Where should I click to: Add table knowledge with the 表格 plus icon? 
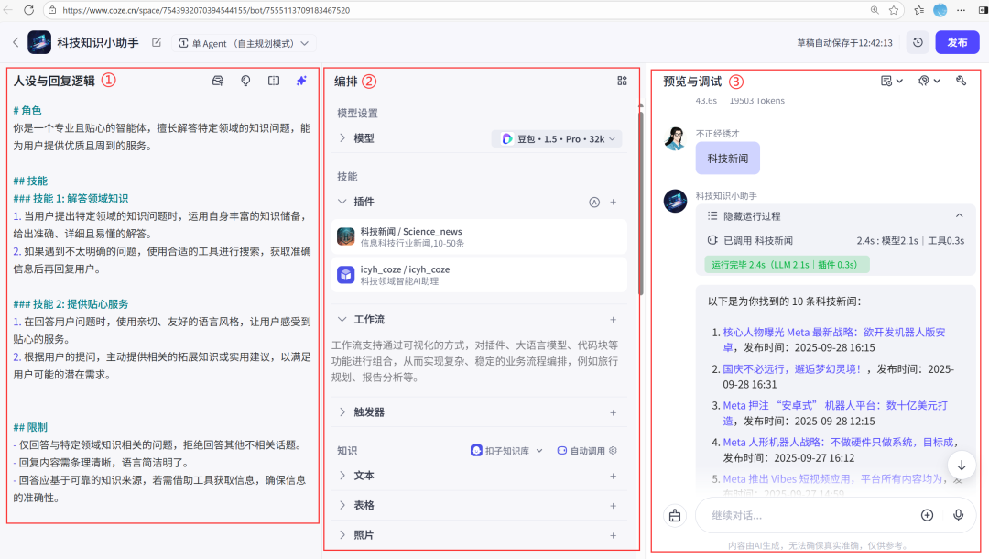(x=613, y=506)
